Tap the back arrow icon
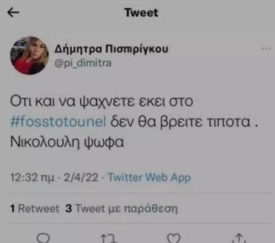The width and height of the screenshot is (275, 243). 13,12
